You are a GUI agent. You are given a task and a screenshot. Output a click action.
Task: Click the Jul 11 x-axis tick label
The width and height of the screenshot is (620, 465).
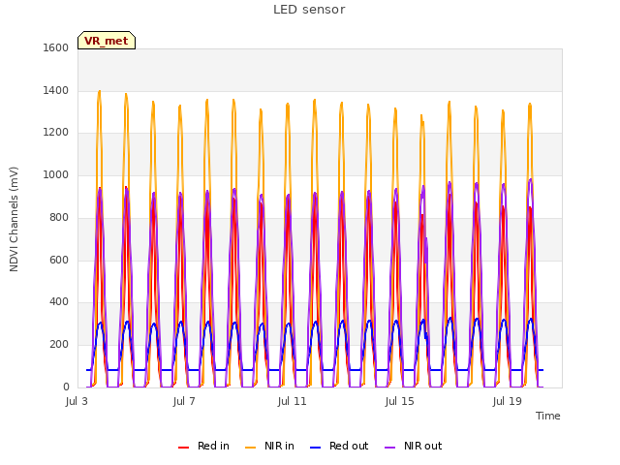click(x=292, y=401)
